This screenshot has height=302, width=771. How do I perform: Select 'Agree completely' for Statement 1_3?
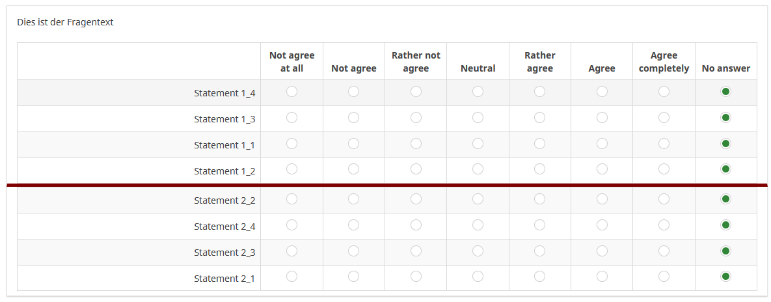pos(664,118)
